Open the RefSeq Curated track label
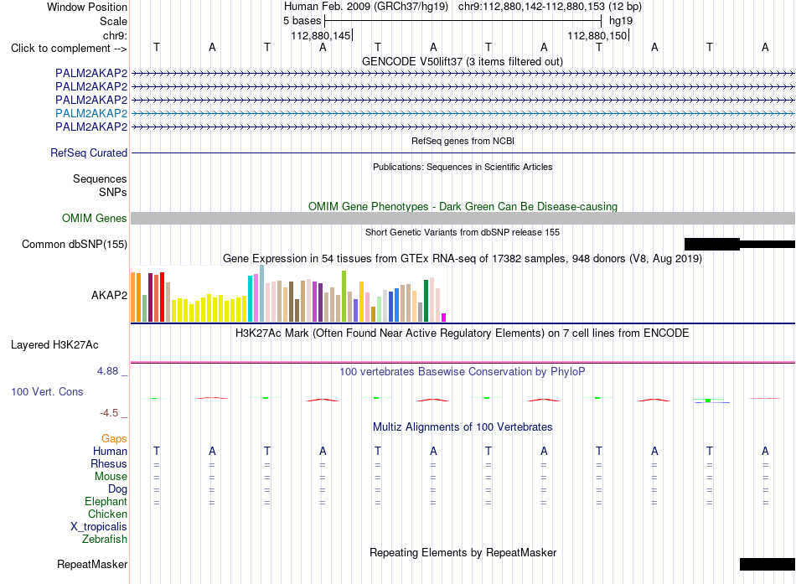This screenshot has height=584, width=796. coord(89,152)
